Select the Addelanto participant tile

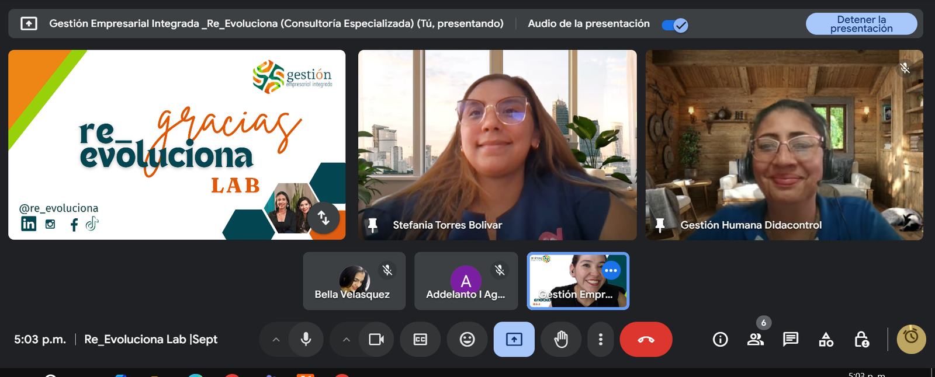pos(466,281)
